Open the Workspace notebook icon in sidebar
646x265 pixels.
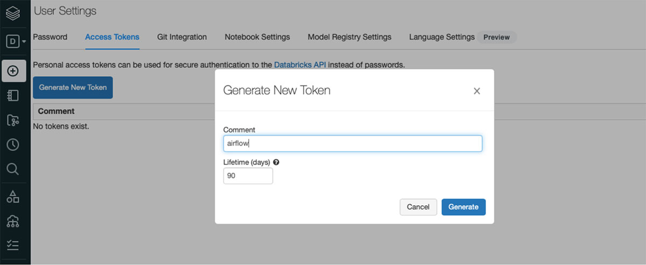point(13,96)
